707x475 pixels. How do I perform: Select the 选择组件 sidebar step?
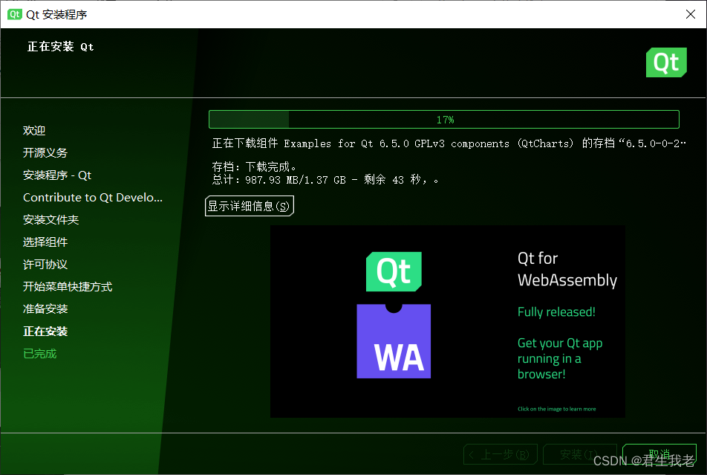tap(45, 242)
